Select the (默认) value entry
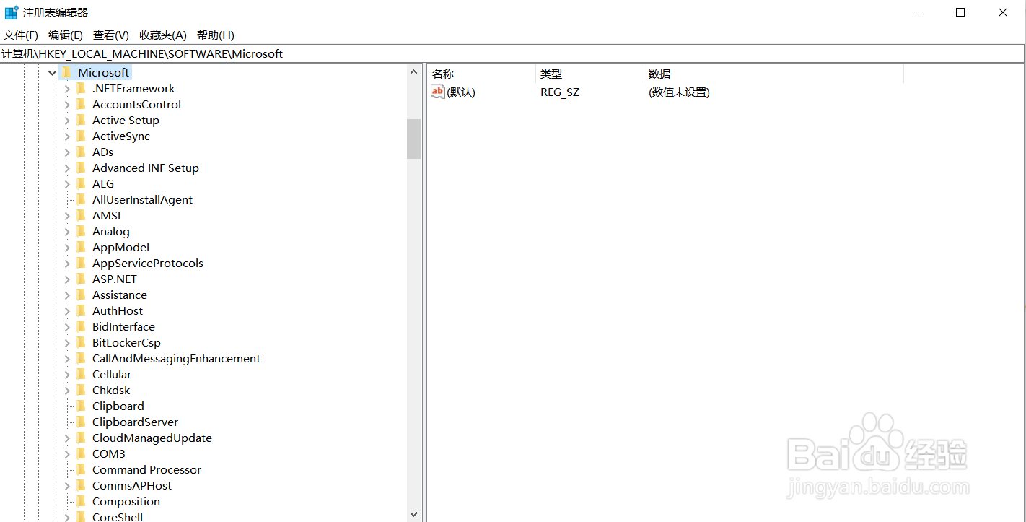Screen dimensions: 1026x522 (x=461, y=92)
